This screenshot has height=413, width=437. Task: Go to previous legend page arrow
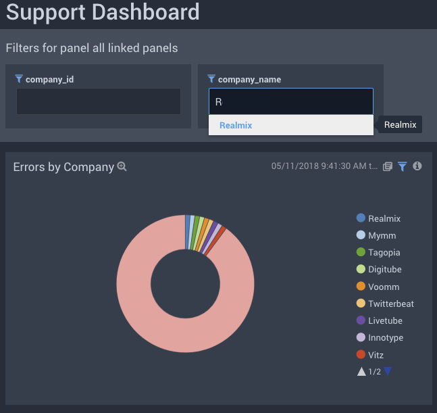[361, 372]
